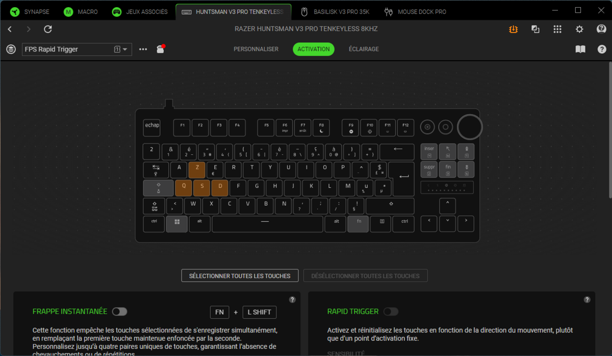The width and height of the screenshot is (612, 356).
Task: Open the help question mark icon
Action: point(602,49)
